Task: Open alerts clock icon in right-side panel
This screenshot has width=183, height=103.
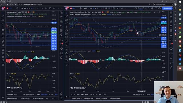Action: [x=171, y=17]
